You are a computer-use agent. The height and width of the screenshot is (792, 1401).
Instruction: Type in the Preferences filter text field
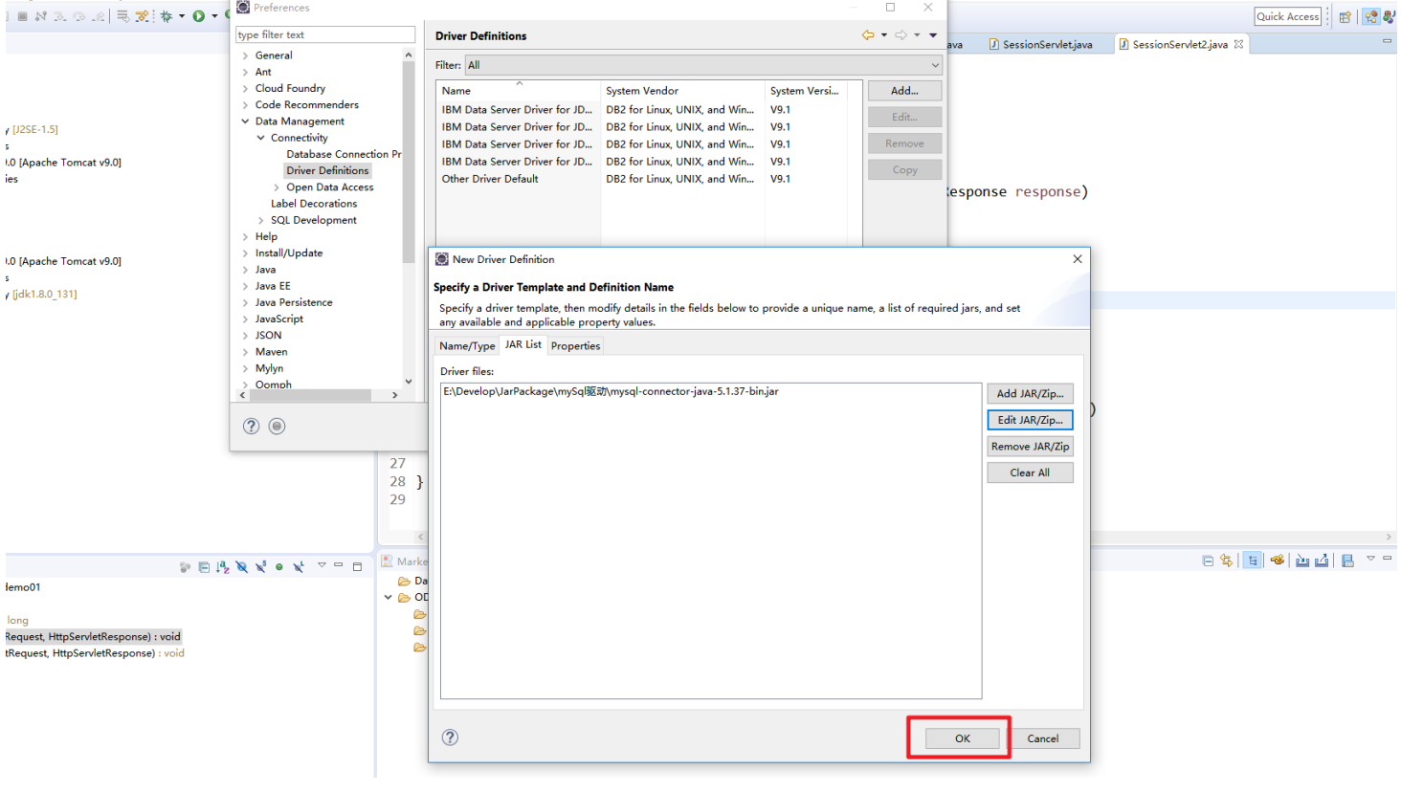(x=325, y=34)
